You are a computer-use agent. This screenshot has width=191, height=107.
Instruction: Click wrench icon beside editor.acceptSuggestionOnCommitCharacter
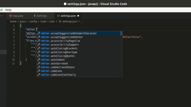[39, 33]
